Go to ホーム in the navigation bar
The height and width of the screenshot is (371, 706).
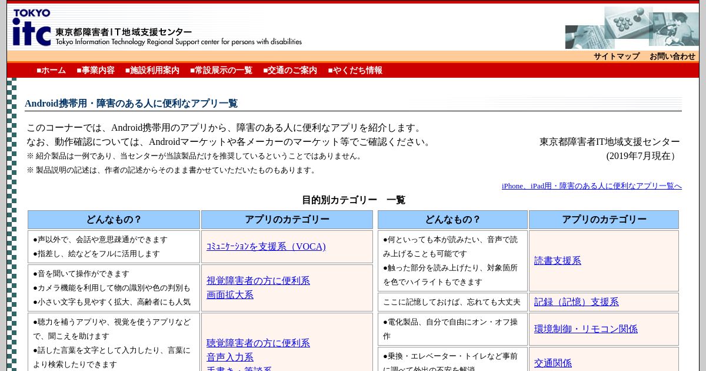[x=51, y=70]
